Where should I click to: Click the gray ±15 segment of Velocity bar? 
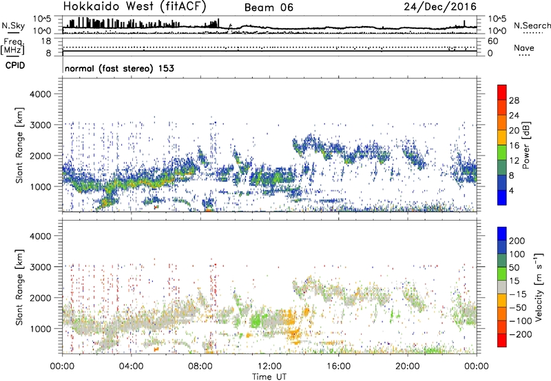pyautogui.click(x=502, y=287)
